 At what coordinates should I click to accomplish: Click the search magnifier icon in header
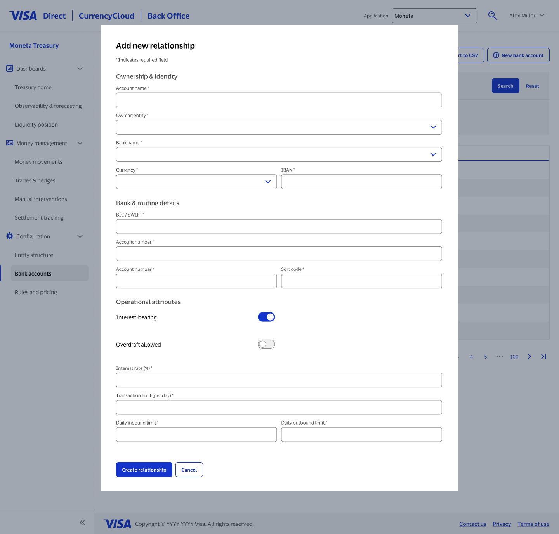click(x=493, y=16)
